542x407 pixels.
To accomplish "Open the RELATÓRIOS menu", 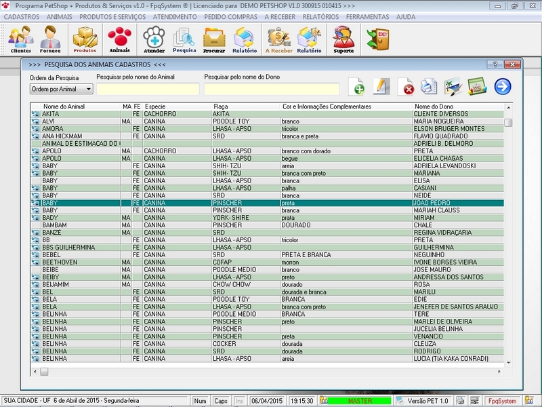I will [x=320, y=16].
